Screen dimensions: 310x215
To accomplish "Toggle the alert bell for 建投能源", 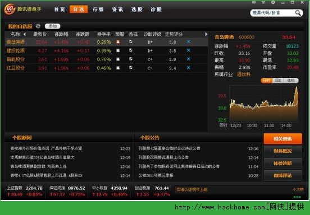I will click(118, 50).
